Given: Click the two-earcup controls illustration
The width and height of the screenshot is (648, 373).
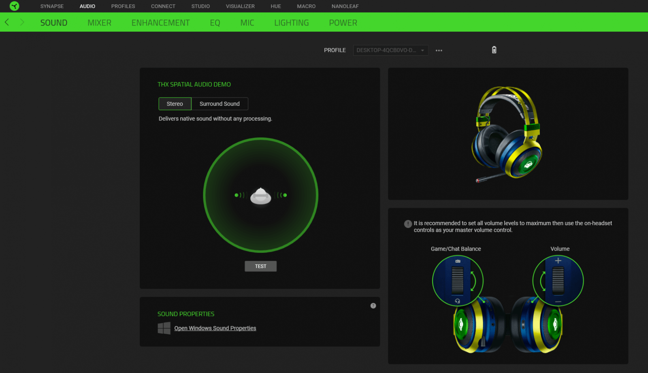Looking at the screenshot, I should 508,324.
